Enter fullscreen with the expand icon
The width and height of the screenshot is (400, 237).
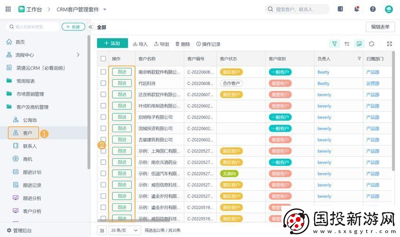point(389,44)
